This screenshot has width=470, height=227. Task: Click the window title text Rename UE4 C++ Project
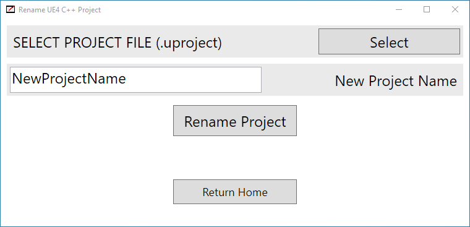pyautogui.click(x=59, y=10)
